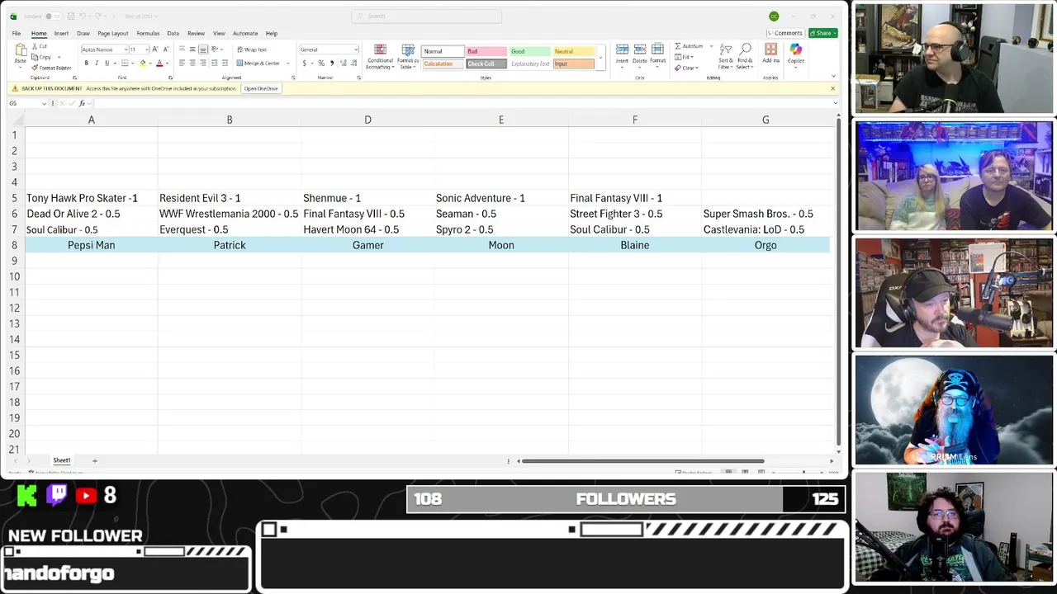Apply bold formatting
Image resolution: width=1057 pixels, height=594 pixels.
point(86,63)
